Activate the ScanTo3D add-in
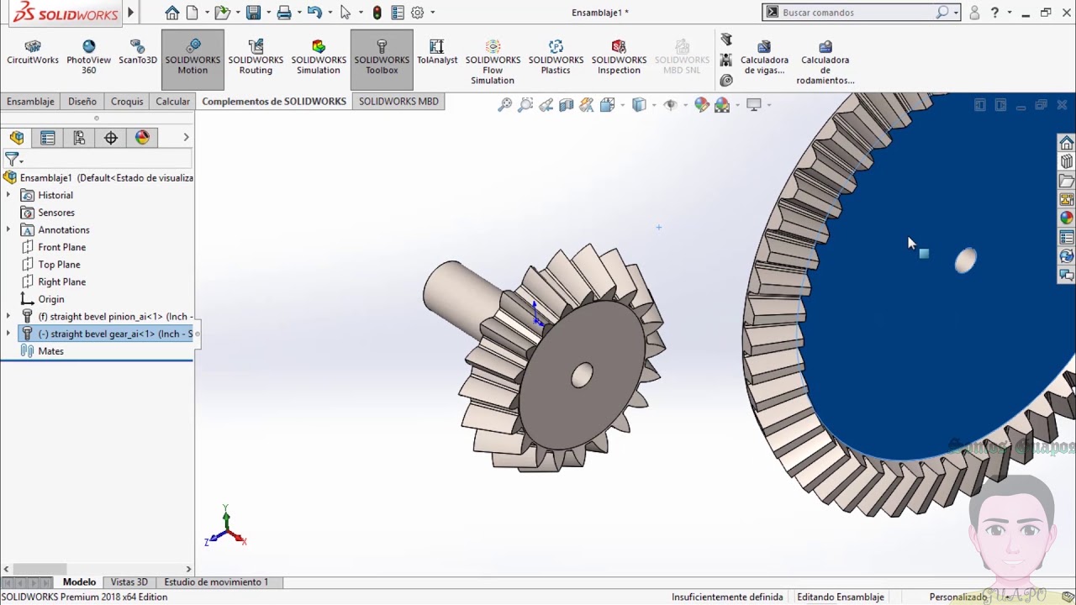1076x605 pixels. [x=137, y=54]
